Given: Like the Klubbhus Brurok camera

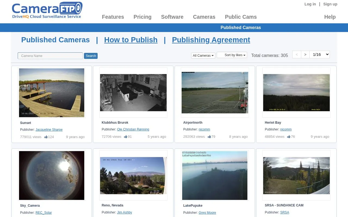Looking at the screenshot, I should click(x=126, y=137).
